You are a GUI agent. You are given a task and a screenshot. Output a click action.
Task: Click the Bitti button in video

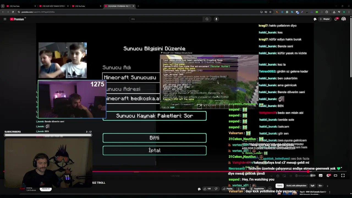click(155, 138)
